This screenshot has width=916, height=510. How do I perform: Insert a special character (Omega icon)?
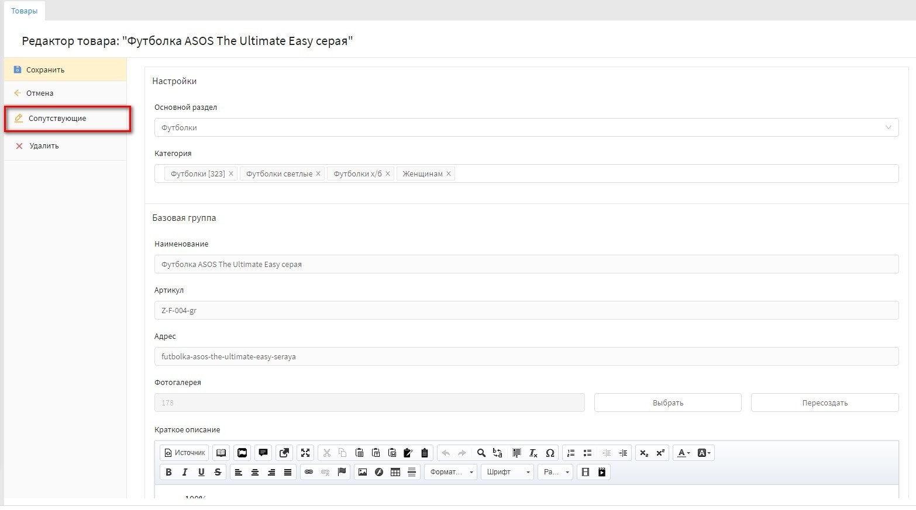click(550, 453)
